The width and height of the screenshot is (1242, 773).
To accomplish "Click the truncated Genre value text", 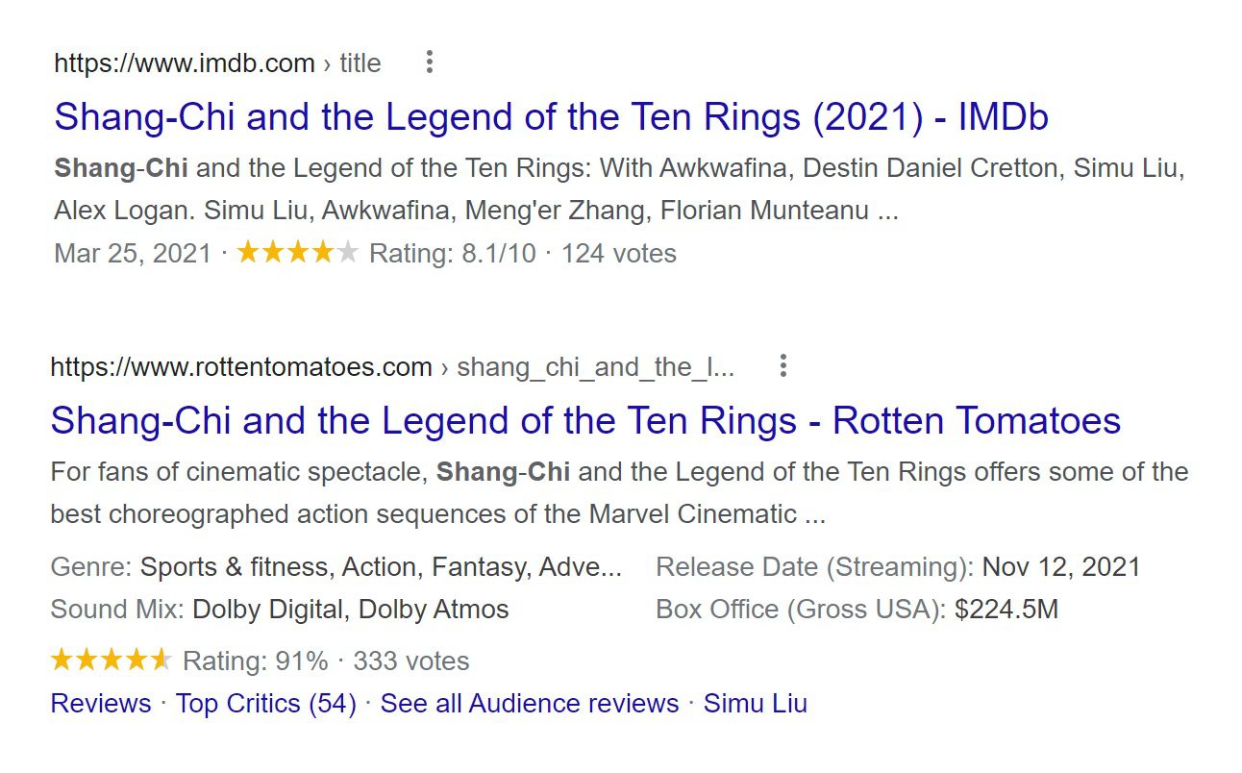I will click(x=381, y=567).
